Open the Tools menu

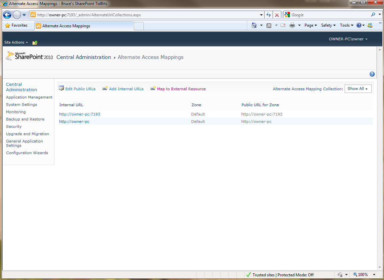[x=346, y=25]
